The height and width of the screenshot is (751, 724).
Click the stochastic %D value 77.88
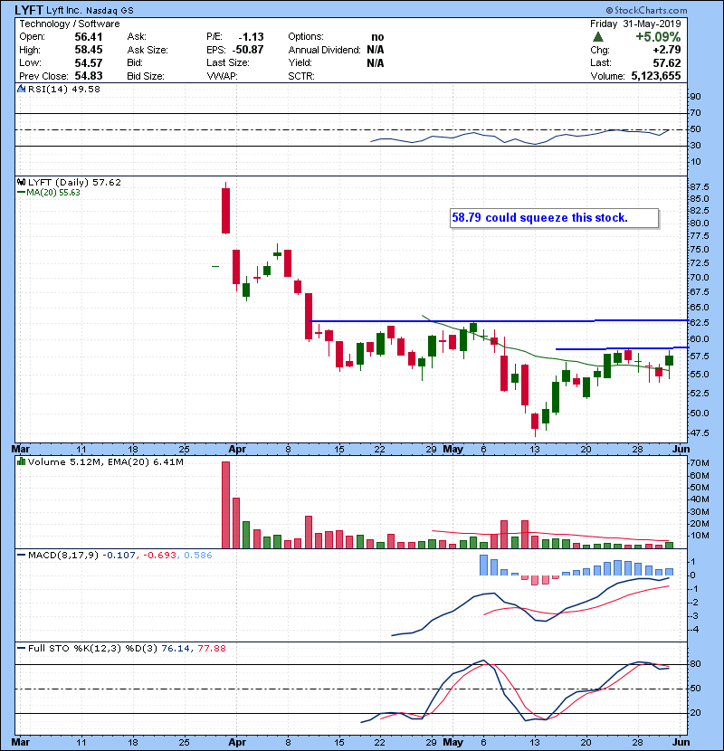coord(211,649)
